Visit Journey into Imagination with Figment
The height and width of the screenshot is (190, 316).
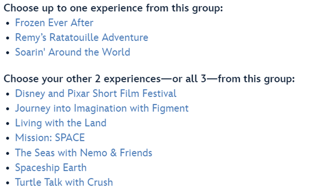point(101,108)
